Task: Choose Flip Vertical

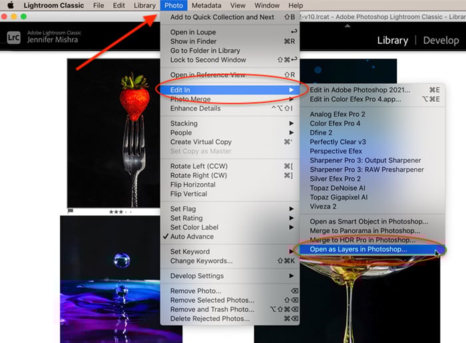Action: [230, 193]
